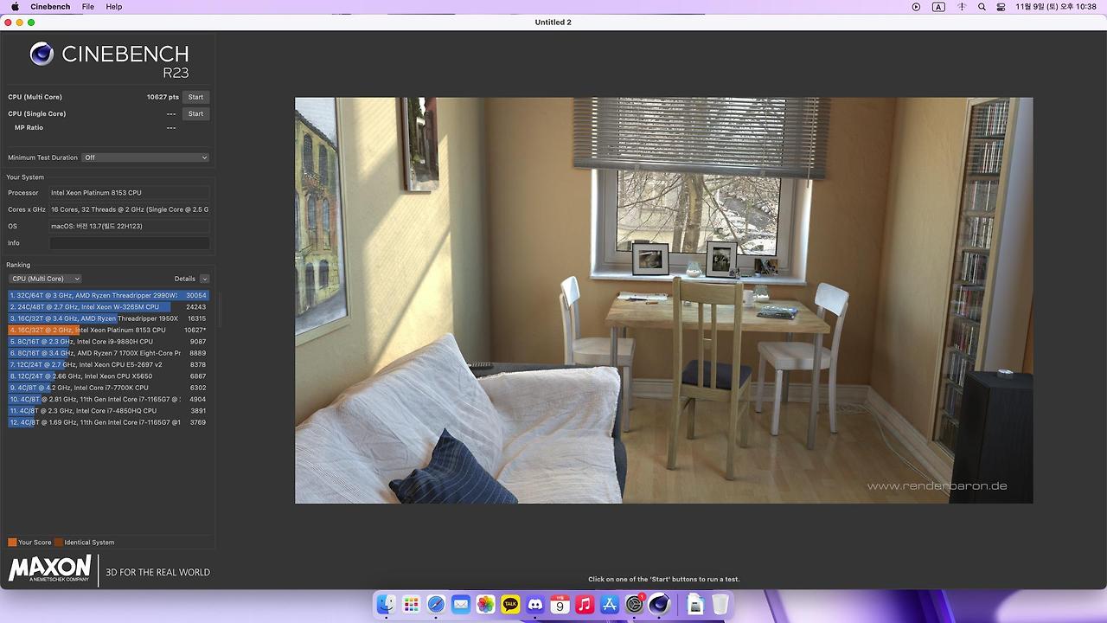Click the Cinebench icon in the dock
This screenshot has height=623, width=1107.
point(659,605)
